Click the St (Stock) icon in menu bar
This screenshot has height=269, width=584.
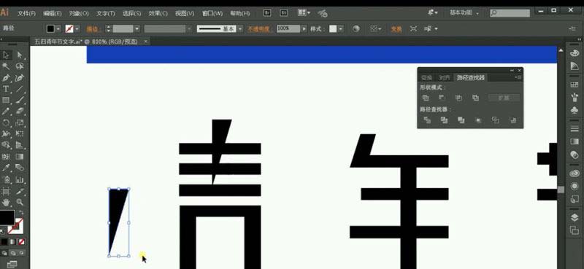[x=284, y=12]
